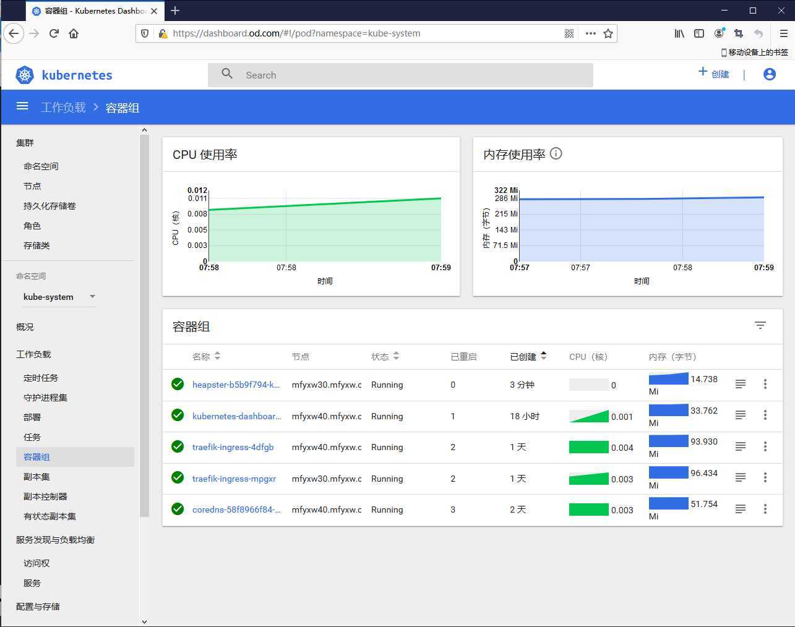The width and height of the screenshot is (795, 627).
Task: Open more actions menu for heapster pod
Action: click(x=765, y=384)
